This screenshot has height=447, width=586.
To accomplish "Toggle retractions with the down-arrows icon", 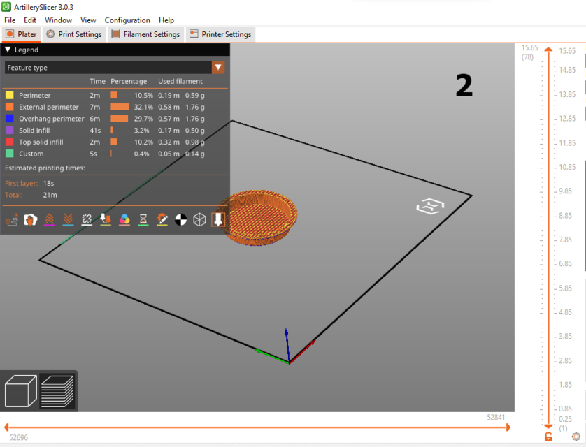I will click(x=67, y=219).
